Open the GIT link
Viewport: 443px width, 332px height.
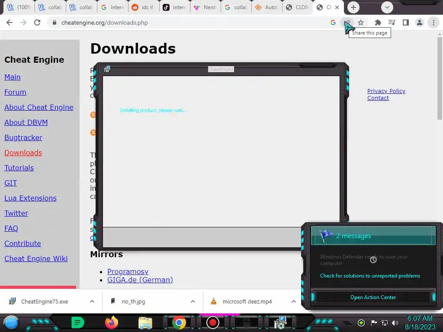tap(11, 183)
